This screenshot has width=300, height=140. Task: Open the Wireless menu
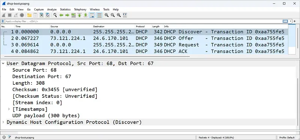point(95,9)
